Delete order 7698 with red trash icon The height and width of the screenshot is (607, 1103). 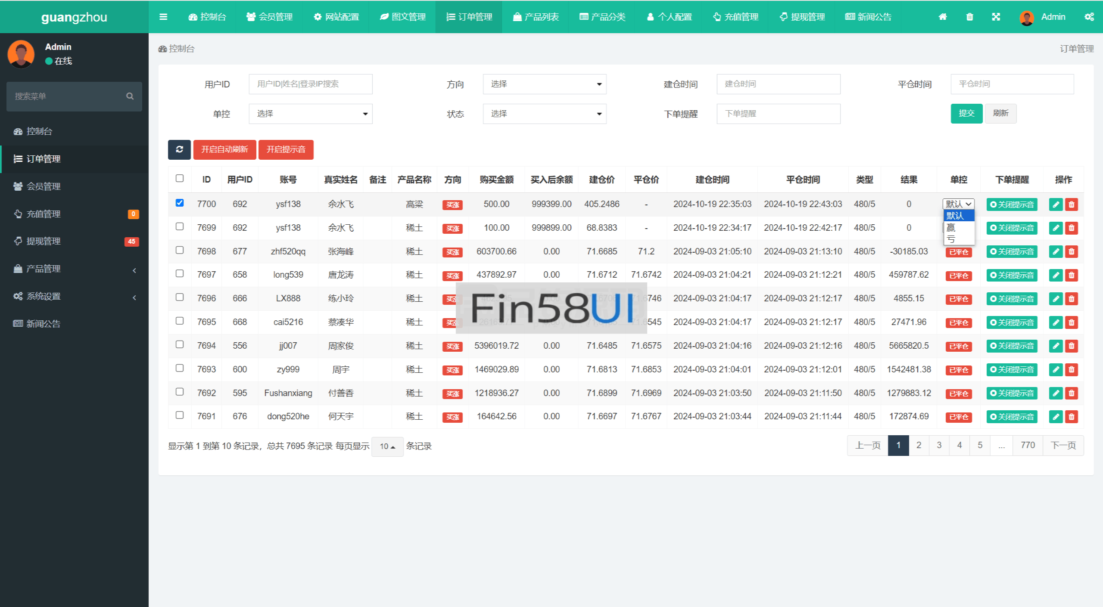(x=1072, y=251)
